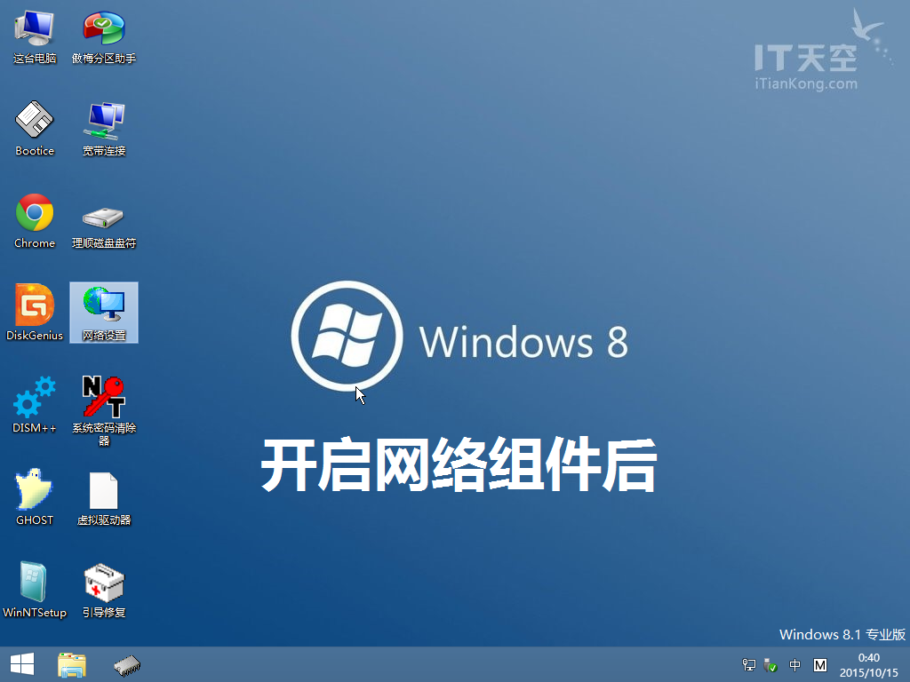This screenshot has height=682, width=910.
Task: Open File Explorer from the taskbar
Action: [x=72, y=664]
